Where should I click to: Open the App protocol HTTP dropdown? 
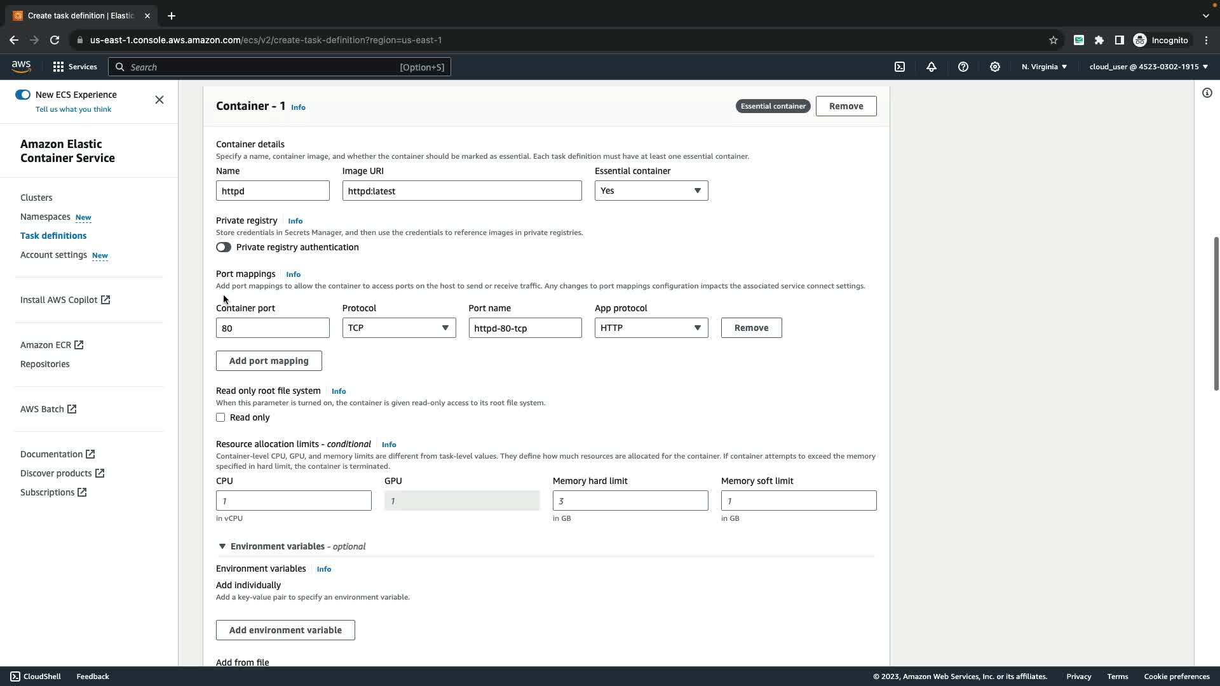click(x=651, y=328)
